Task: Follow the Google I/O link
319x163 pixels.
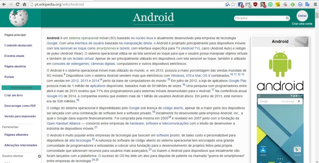Action: pos(55,96)
